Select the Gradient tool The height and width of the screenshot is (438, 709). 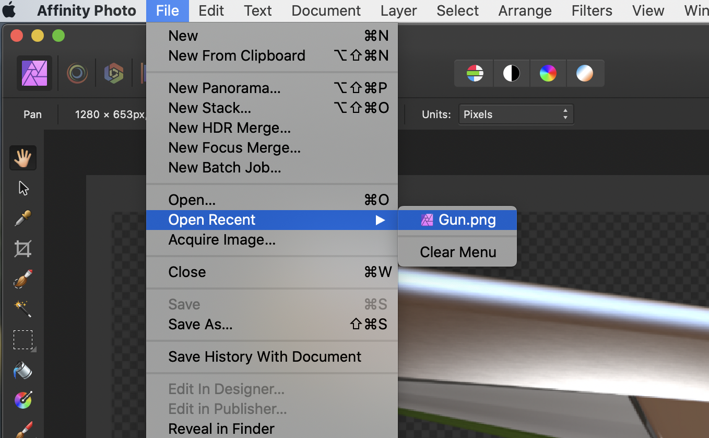23,400
